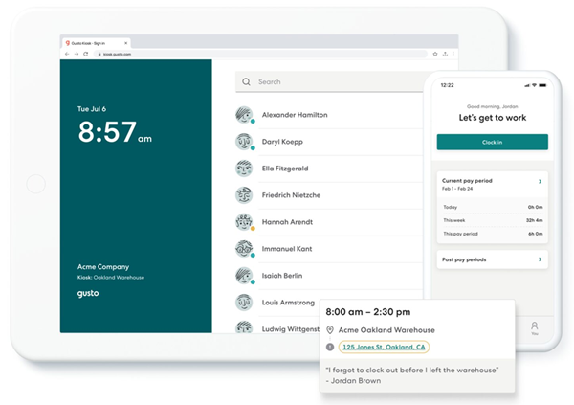
Task: Select Hannah Arendt's avatar
Action: pos(244,222)
